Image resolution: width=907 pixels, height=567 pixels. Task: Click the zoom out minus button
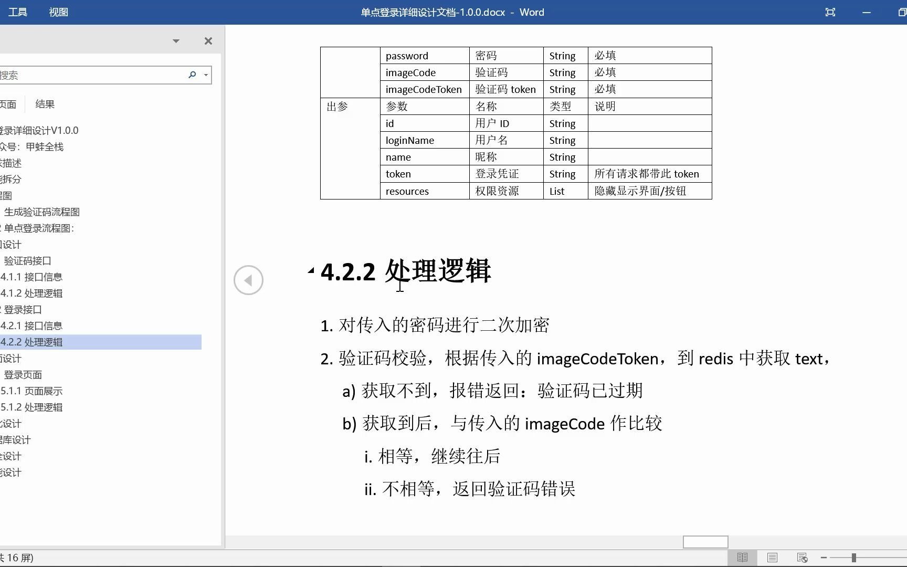coord(824,558)
